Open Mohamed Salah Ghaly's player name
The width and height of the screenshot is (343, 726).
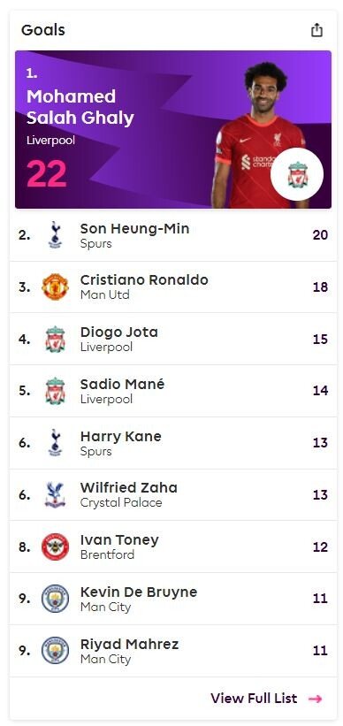pos(80,107)
